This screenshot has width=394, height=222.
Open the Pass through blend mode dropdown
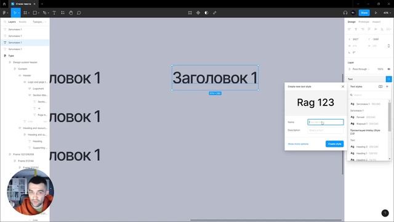pos(361,69)
